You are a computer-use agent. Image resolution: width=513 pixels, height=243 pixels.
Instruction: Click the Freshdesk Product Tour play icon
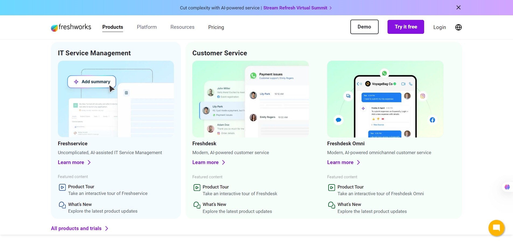tap(197, 187)
